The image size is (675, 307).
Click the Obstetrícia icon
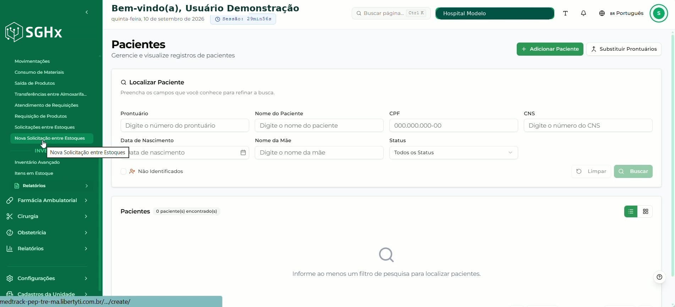[x=10, y=233]
